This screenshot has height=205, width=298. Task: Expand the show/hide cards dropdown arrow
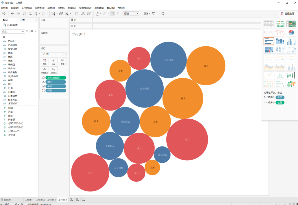[x=150, y=14]
